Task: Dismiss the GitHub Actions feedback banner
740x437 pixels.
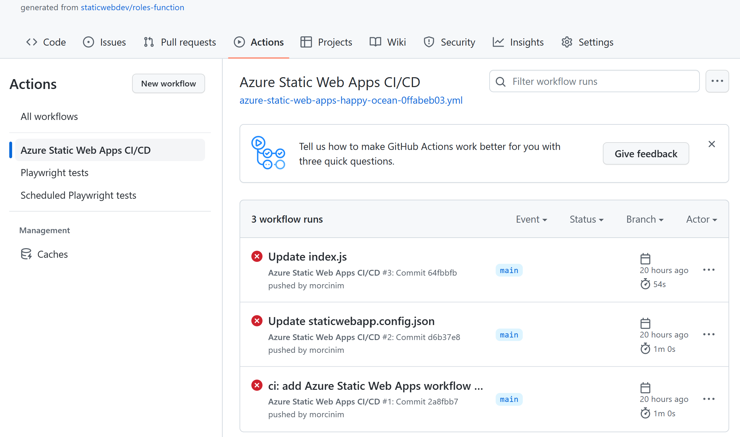Action: point(712,144)
